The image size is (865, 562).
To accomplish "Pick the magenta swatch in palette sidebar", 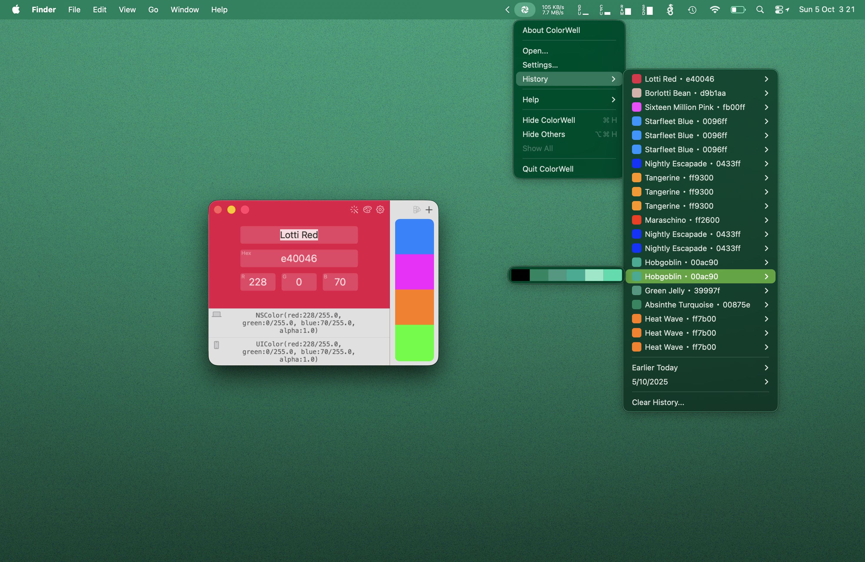I will [x=414, y=272].
